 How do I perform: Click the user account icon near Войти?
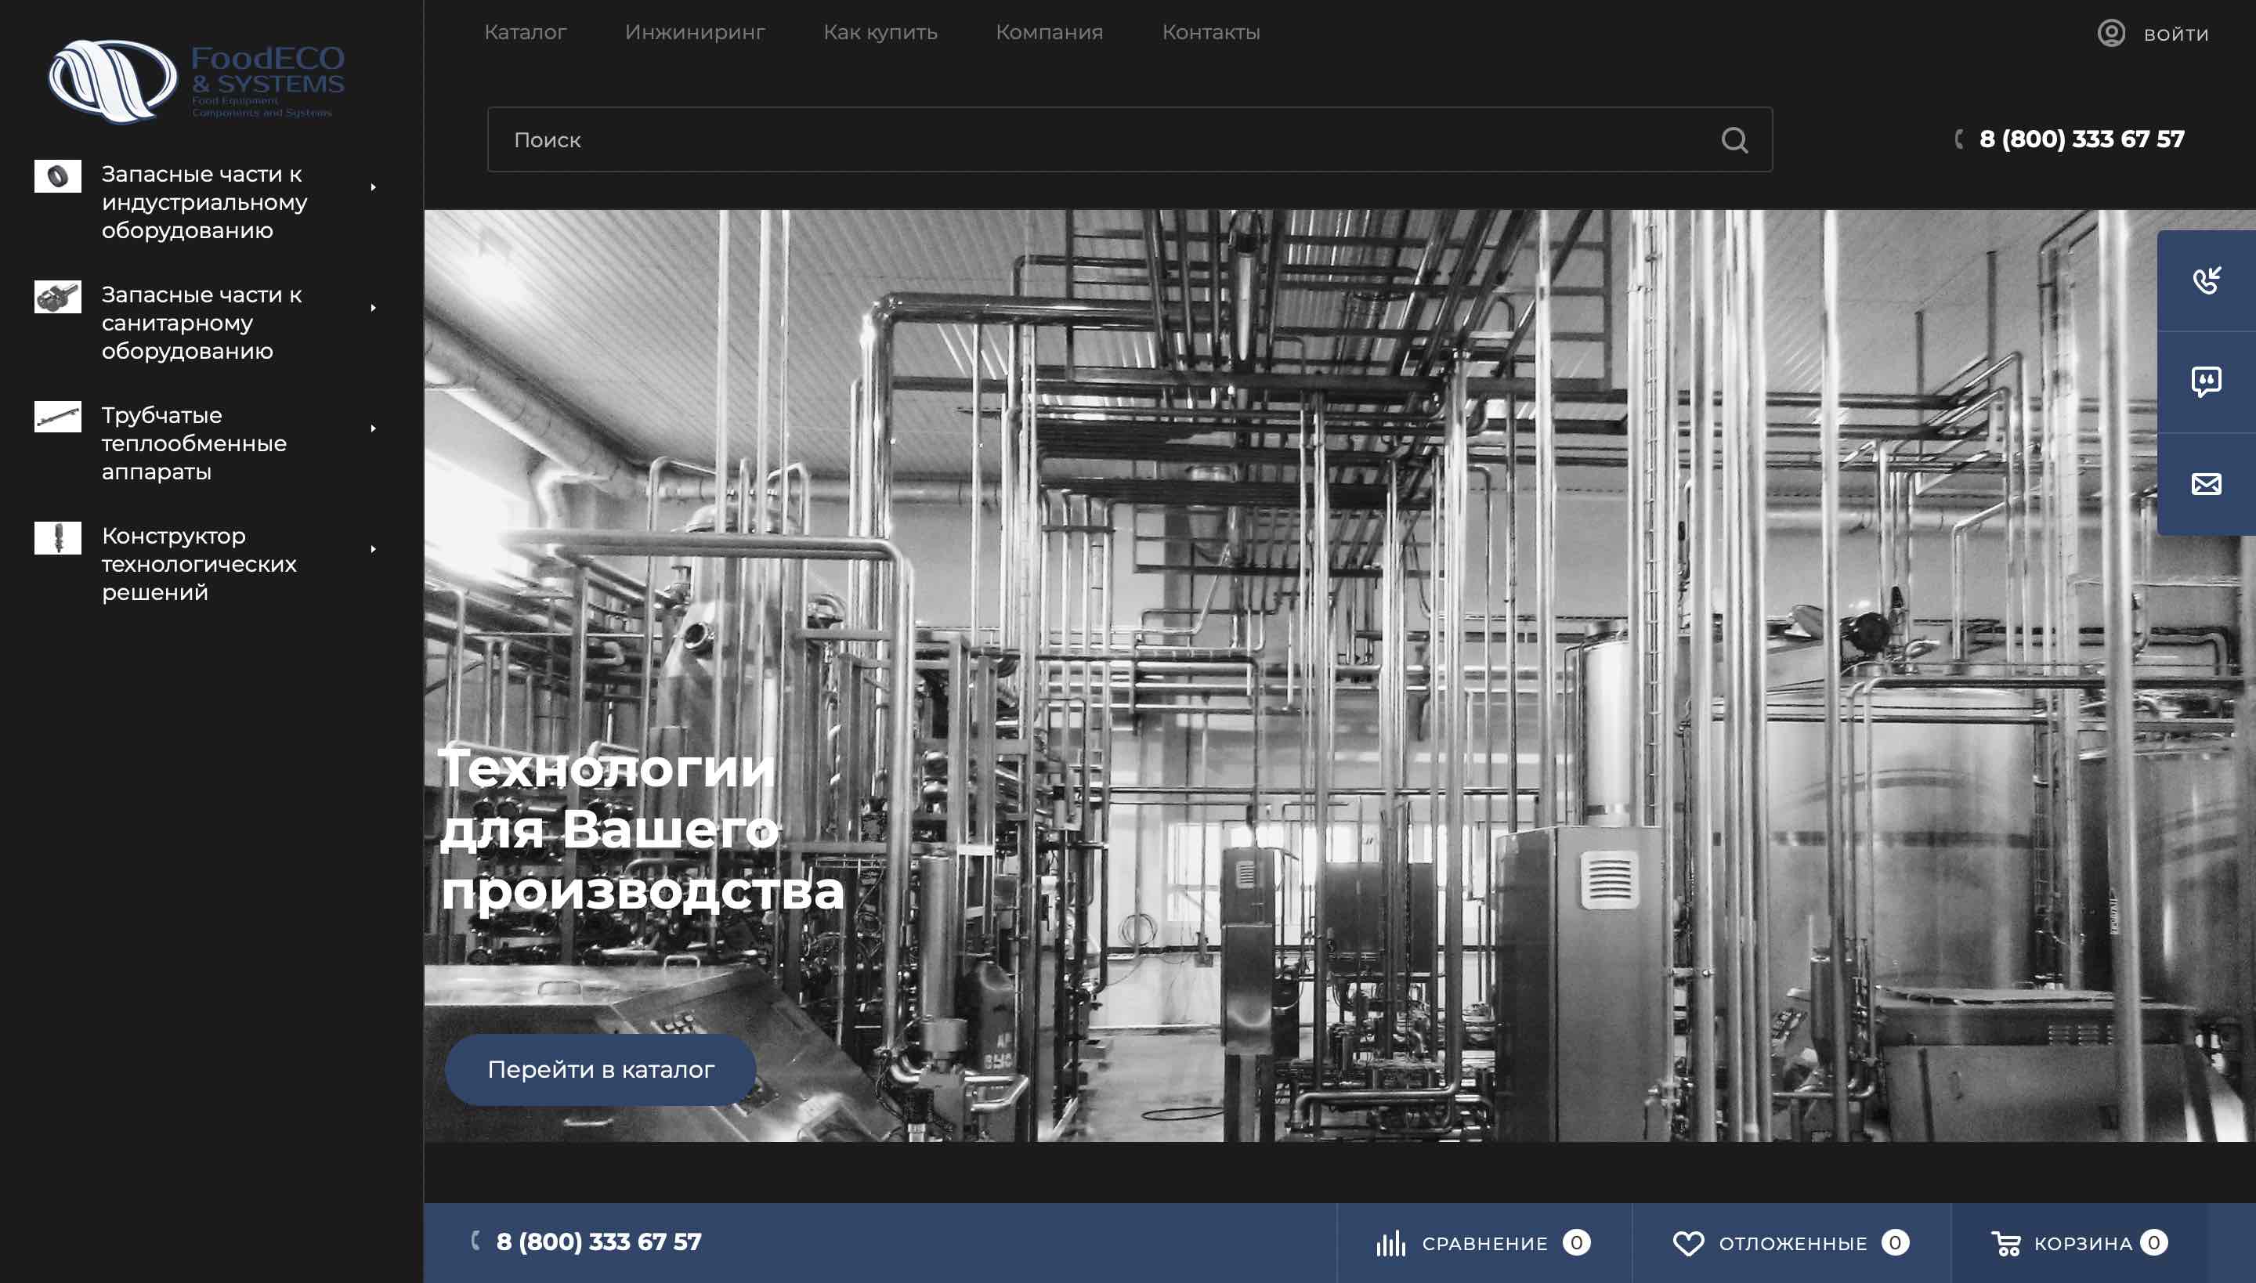tap(2110, 34)
